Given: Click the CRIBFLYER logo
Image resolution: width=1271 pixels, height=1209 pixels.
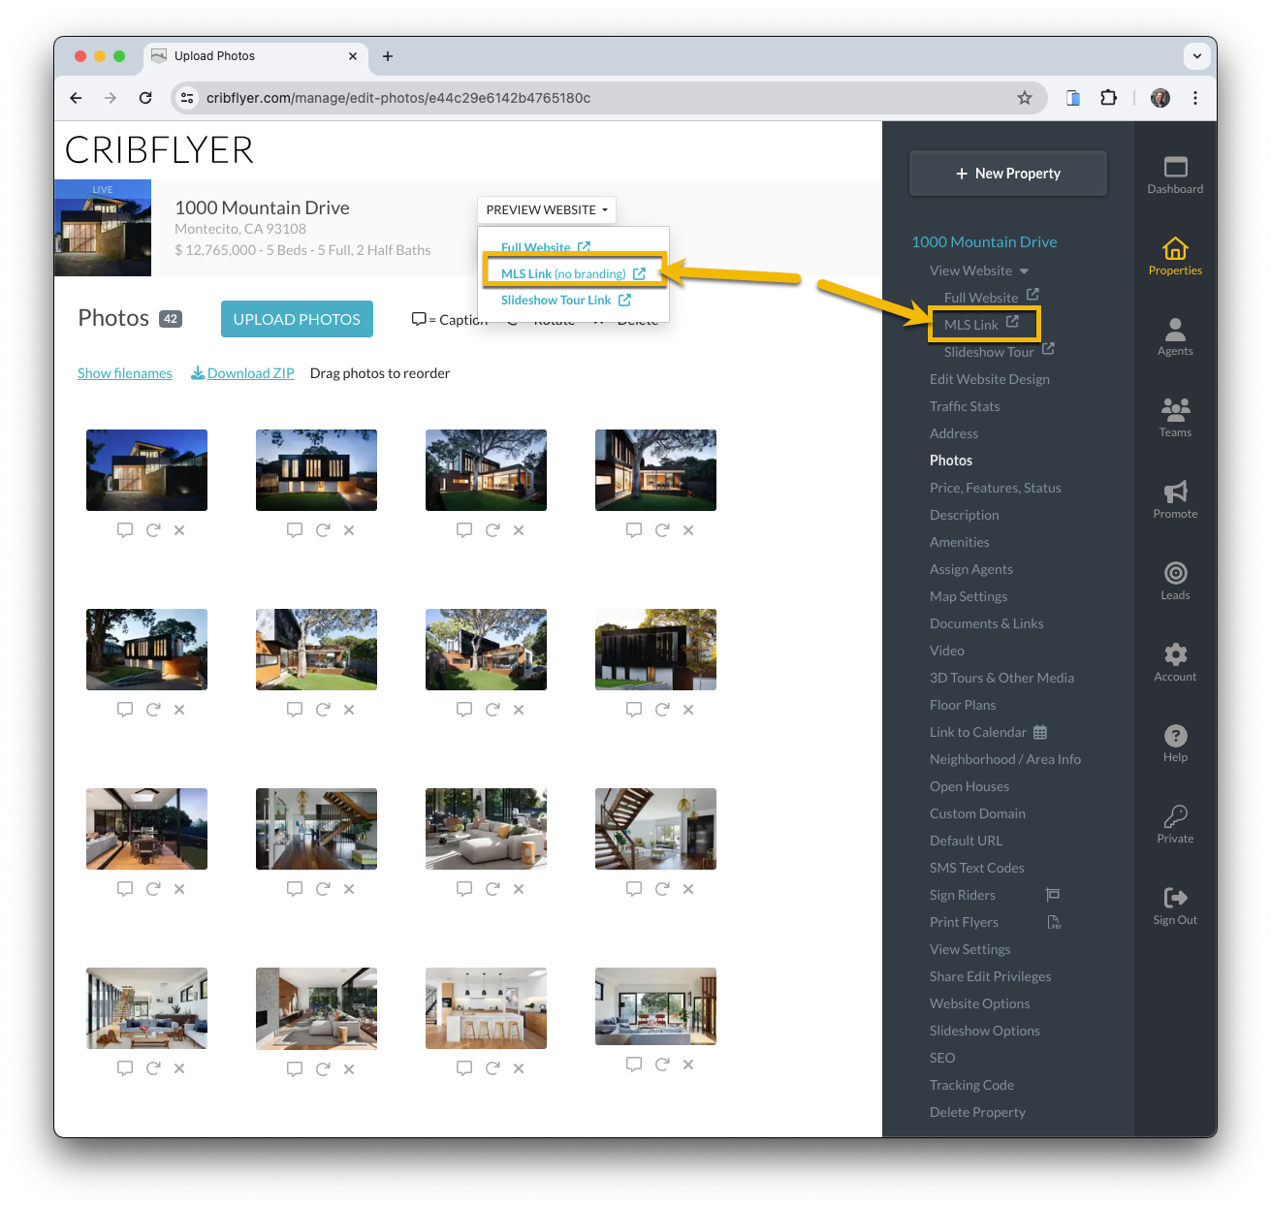Looking at the screenshot, I should point(159,150).
